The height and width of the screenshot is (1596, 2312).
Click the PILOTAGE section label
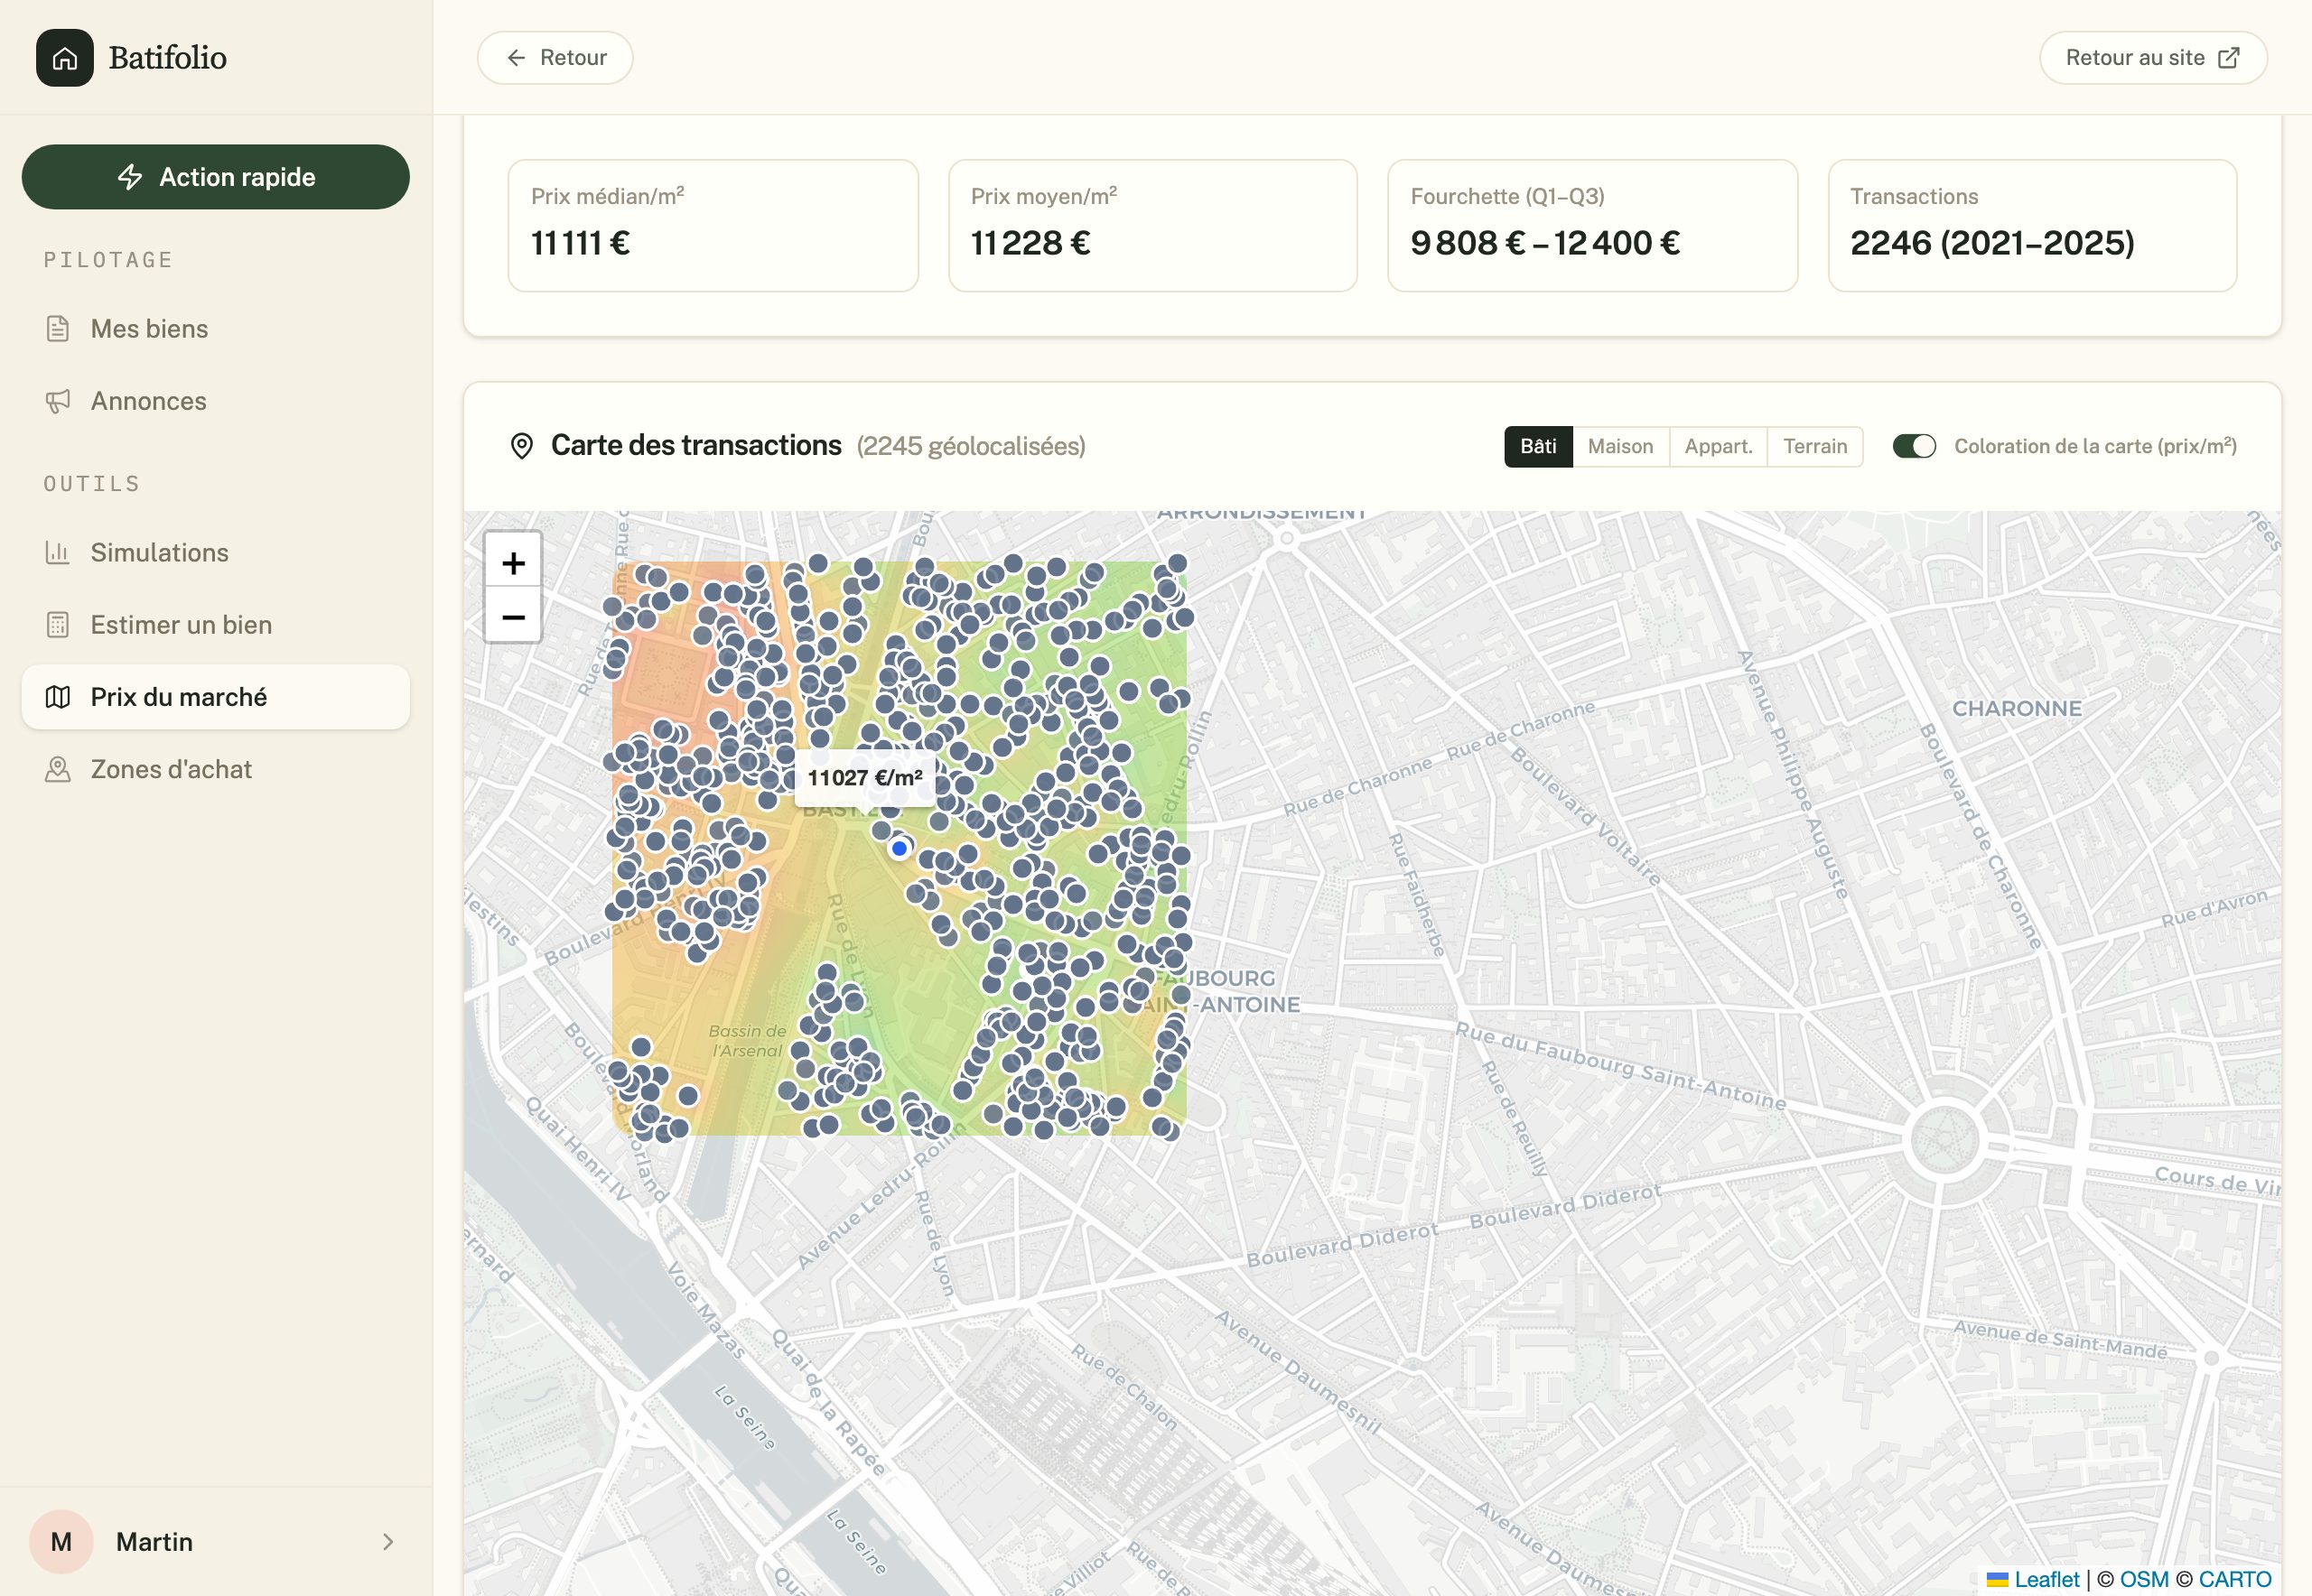pos(108,260)
